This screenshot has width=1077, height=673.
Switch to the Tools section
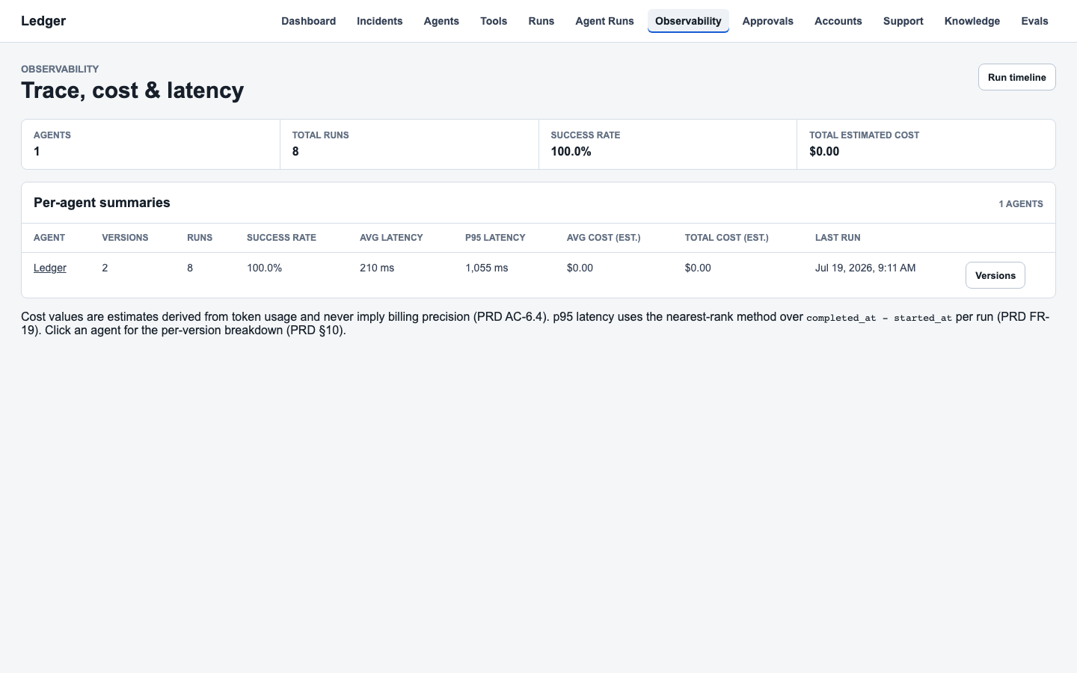click(x=494, y=21)
